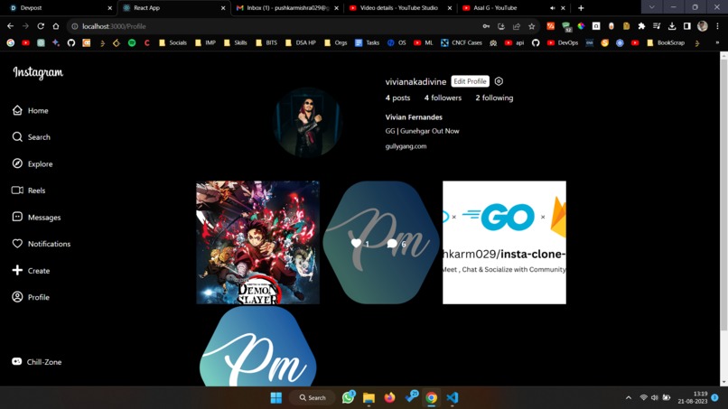Open the hovered Pm logo post
The image size is (728, 409).
click(381, 242)
